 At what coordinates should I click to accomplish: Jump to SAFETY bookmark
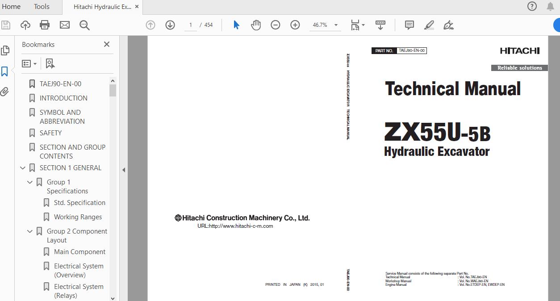(x=50, y=133)
